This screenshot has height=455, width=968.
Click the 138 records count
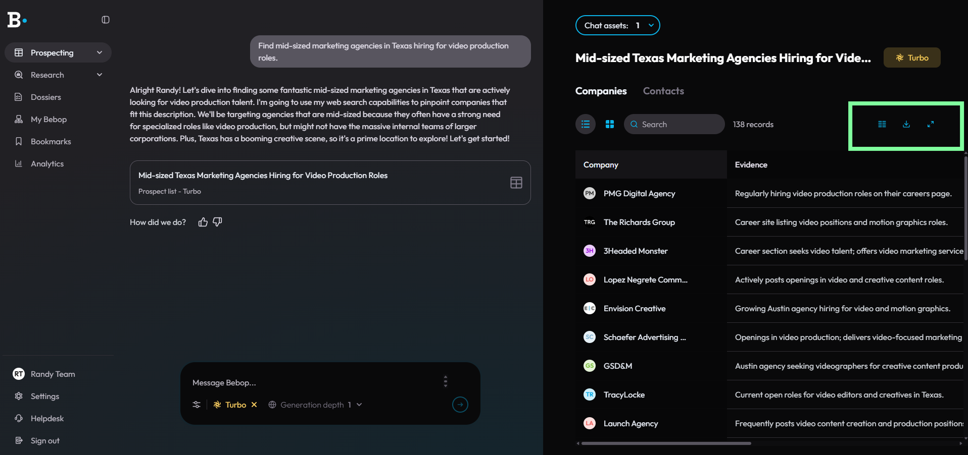[753, 124]
